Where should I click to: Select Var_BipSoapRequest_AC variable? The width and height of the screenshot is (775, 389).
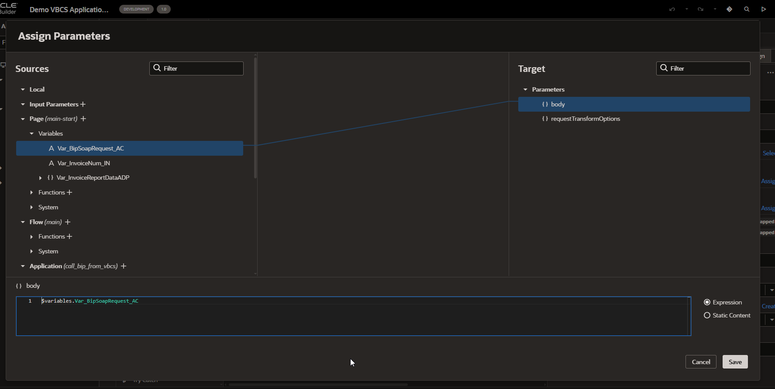(x=130, y=148)
